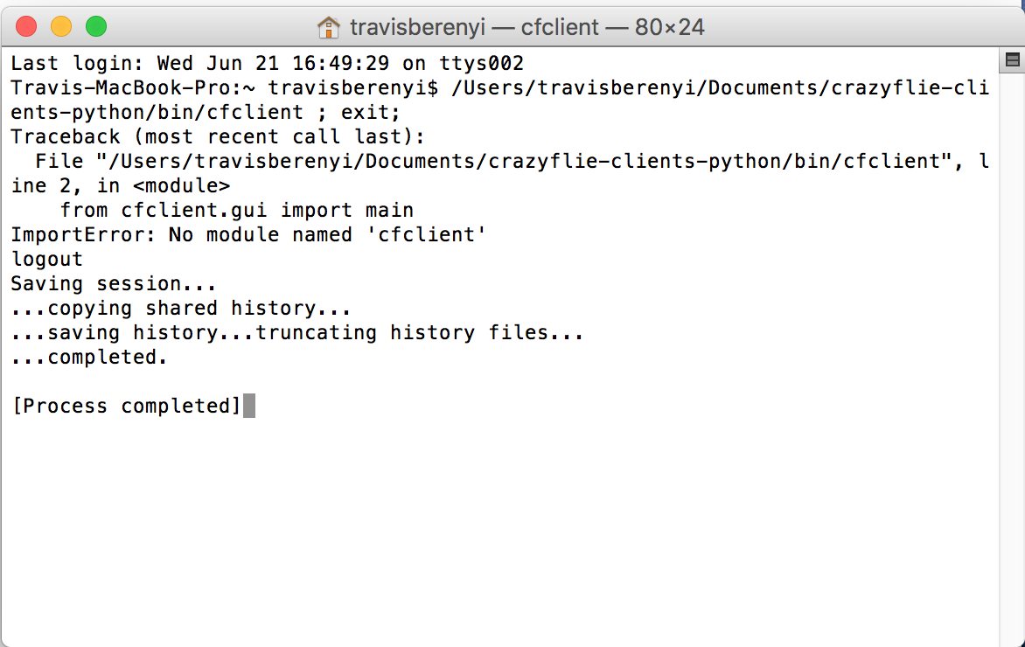Viewport: 1025px width, 647px height.
Task: Click the "Traceback (most recent call last)" text
Action: tap(217, 137)
